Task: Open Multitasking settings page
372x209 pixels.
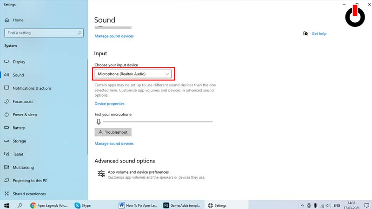Action: (x=44, y=167)
